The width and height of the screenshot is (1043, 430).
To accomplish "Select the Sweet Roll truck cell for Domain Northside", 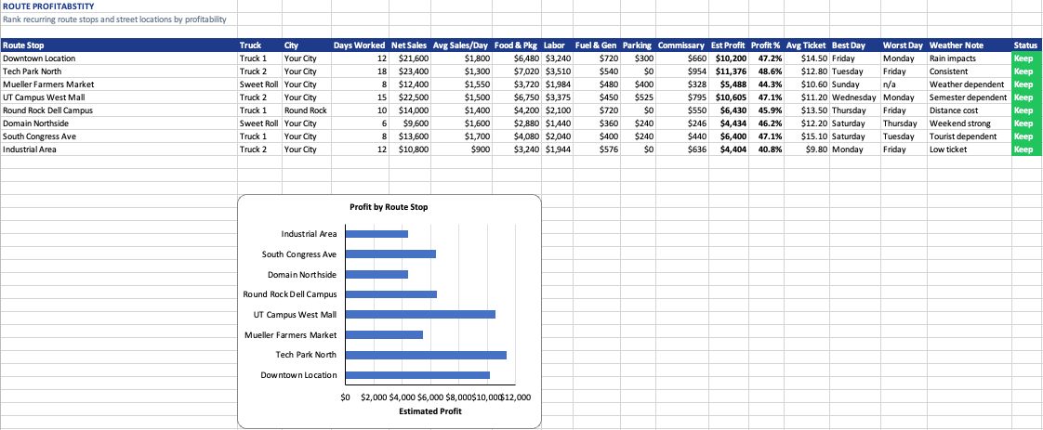I will pyautogui.click(x=260, y=124).
